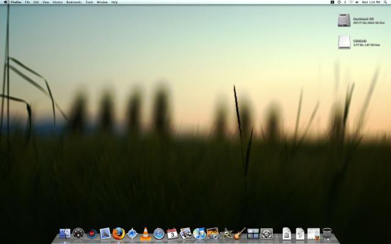This screenshot has width=391, height=244.
Task: Open the Bookmarks menu
Action: (73, 2)
